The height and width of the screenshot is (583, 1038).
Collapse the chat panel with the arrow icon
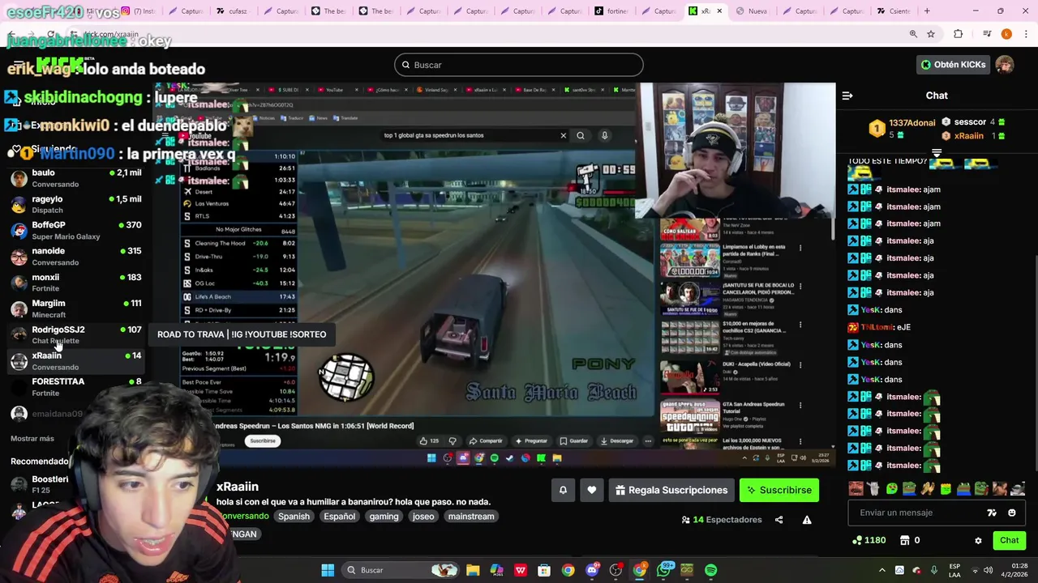(847, 96)
